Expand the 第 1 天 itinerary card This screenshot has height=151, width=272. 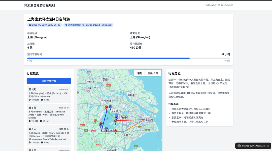(x=49, y=94)
